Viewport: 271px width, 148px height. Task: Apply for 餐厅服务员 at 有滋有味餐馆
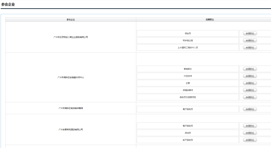tap(250, 109)
